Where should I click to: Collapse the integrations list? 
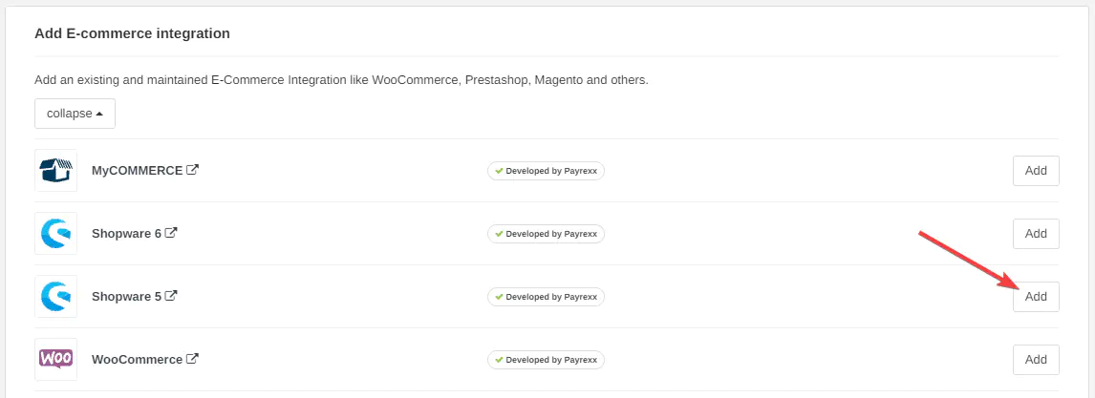click(x=75, y=114)
